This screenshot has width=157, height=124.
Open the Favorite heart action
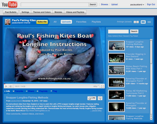(x=18, y=91)
